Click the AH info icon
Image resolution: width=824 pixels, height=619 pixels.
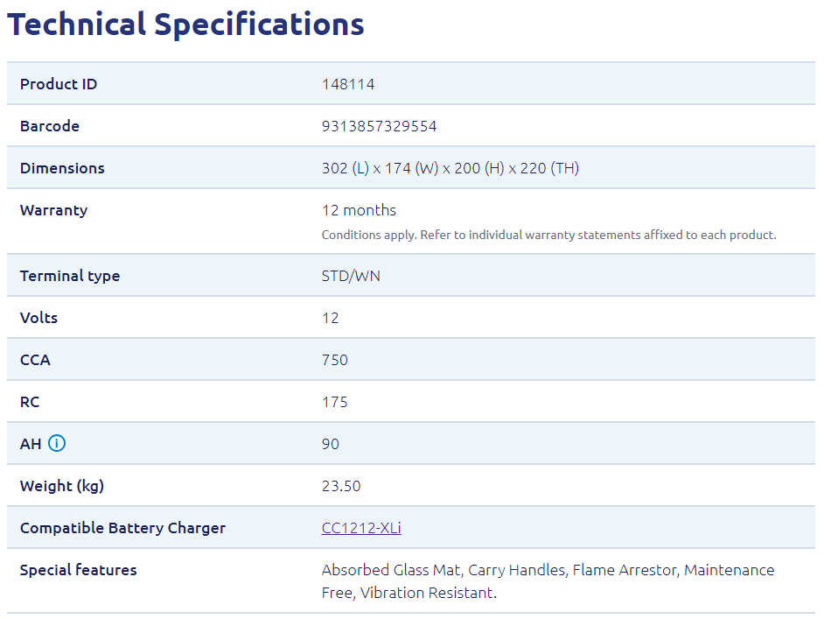[57, 444]
